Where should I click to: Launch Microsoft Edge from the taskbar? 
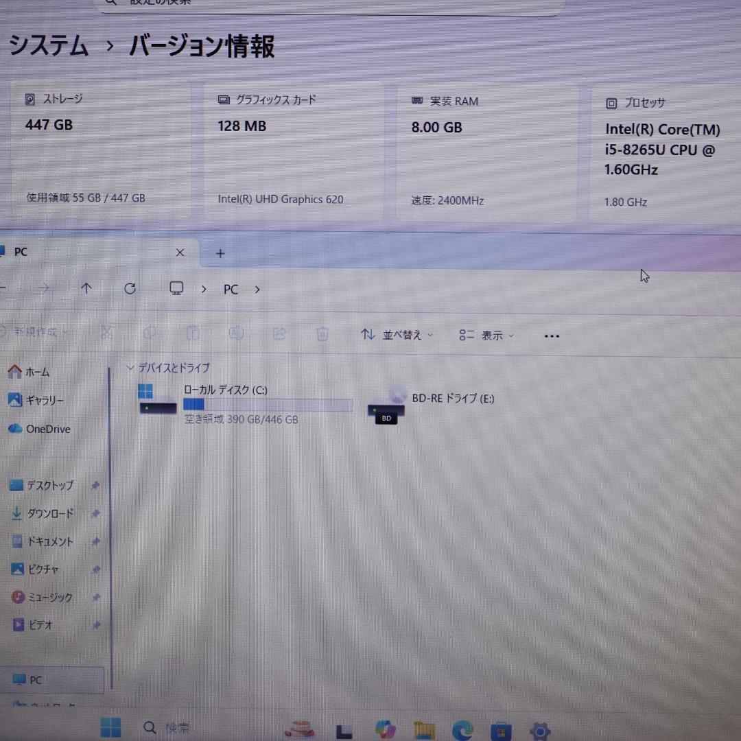coord(461,729)
